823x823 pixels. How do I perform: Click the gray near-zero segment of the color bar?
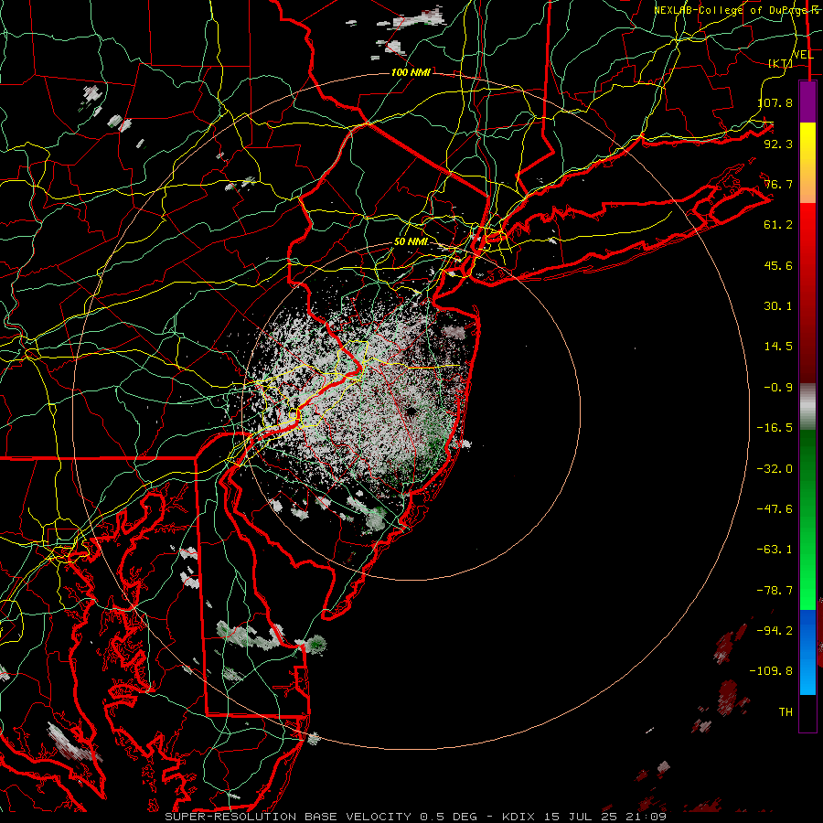pyautogui.click(x=807, y=407)
